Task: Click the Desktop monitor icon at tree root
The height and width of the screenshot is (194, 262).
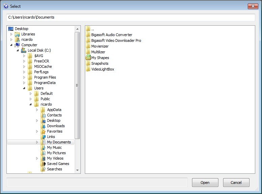Action: pyautogui.click(x=11, y=29)
